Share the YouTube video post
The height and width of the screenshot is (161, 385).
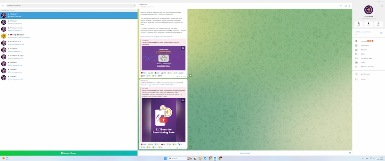[190, 147]
